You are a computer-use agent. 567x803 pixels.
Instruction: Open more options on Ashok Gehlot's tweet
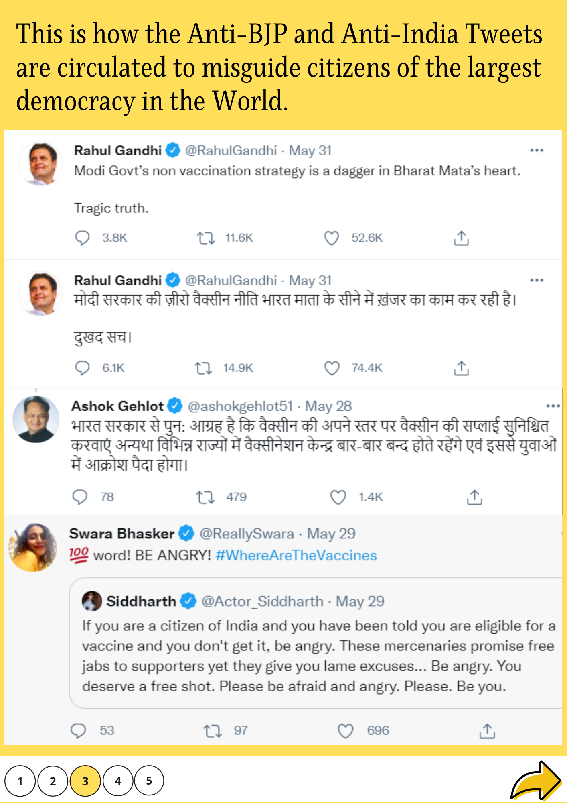(x=553, y=406)
